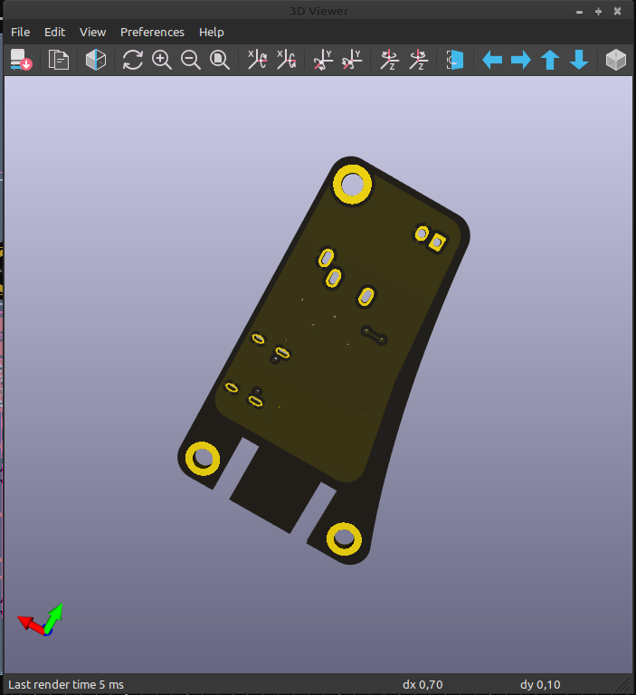
Task: Rotate Y clockwise icon
Action: 323,60
